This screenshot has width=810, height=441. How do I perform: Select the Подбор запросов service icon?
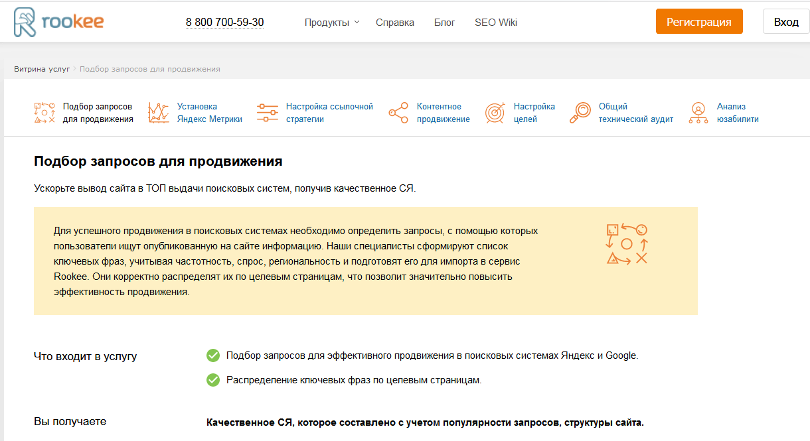point(44,113)
